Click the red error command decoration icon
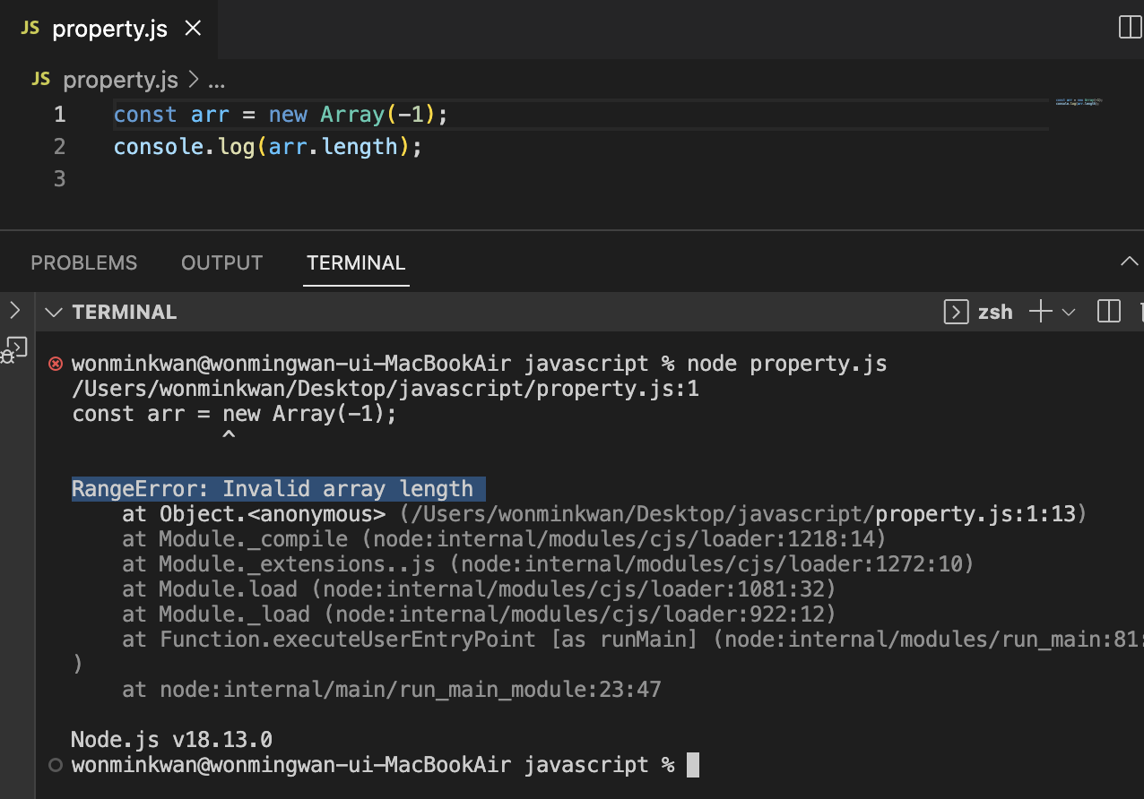 click(56, 364)
